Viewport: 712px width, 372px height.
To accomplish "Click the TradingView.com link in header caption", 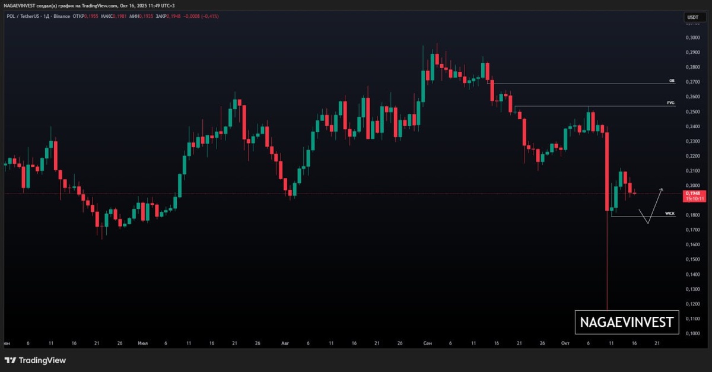I will (x=101, y=5).
